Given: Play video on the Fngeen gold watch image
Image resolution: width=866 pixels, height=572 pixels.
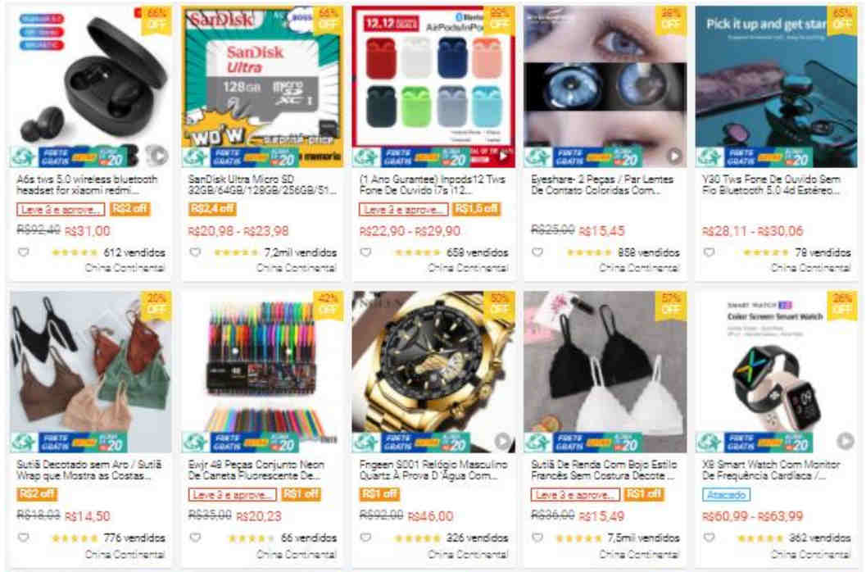Looking at the screenshot, I should [502, 441].
